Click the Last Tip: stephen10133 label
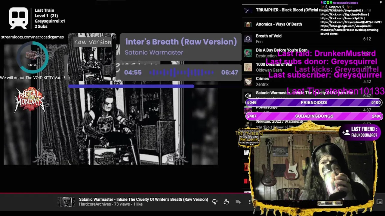Image resolution: width=385 pixels, height=216 pixels. coord(336,91)
